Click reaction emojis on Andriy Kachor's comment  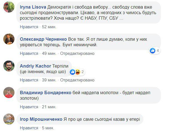pos(75,72)
